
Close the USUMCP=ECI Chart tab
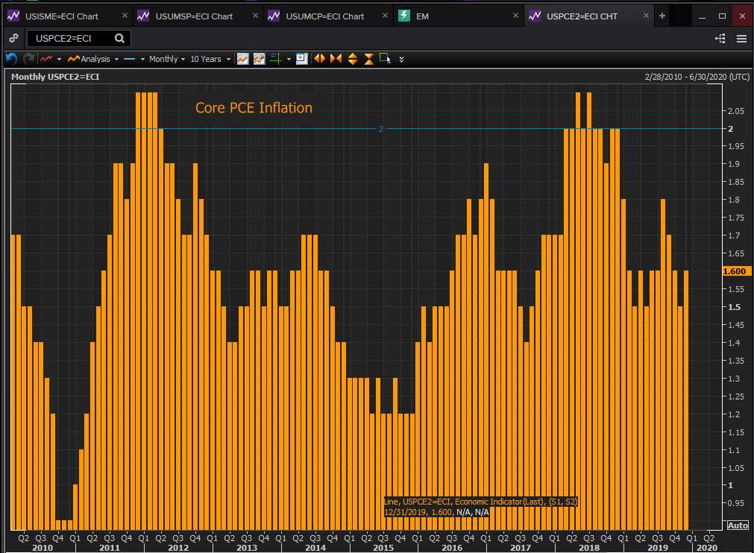click(x=385, y=16)
